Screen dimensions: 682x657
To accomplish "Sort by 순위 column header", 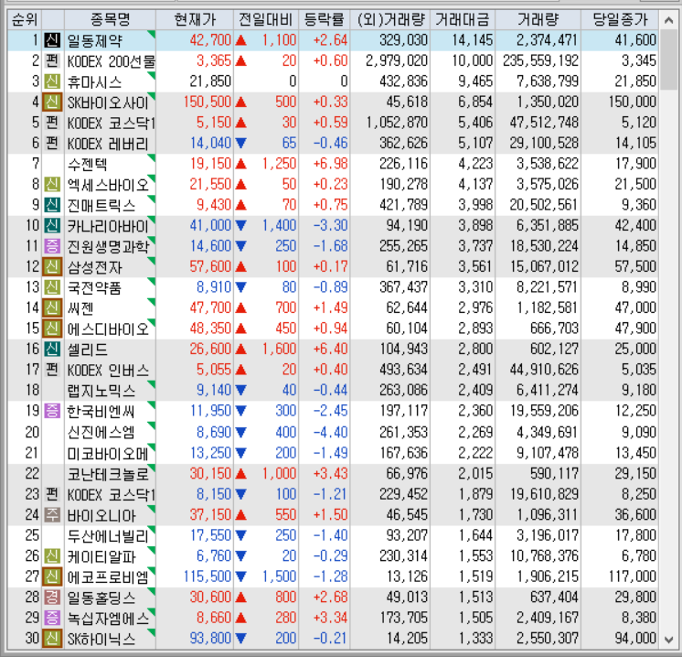I will [x=25, y=19].
